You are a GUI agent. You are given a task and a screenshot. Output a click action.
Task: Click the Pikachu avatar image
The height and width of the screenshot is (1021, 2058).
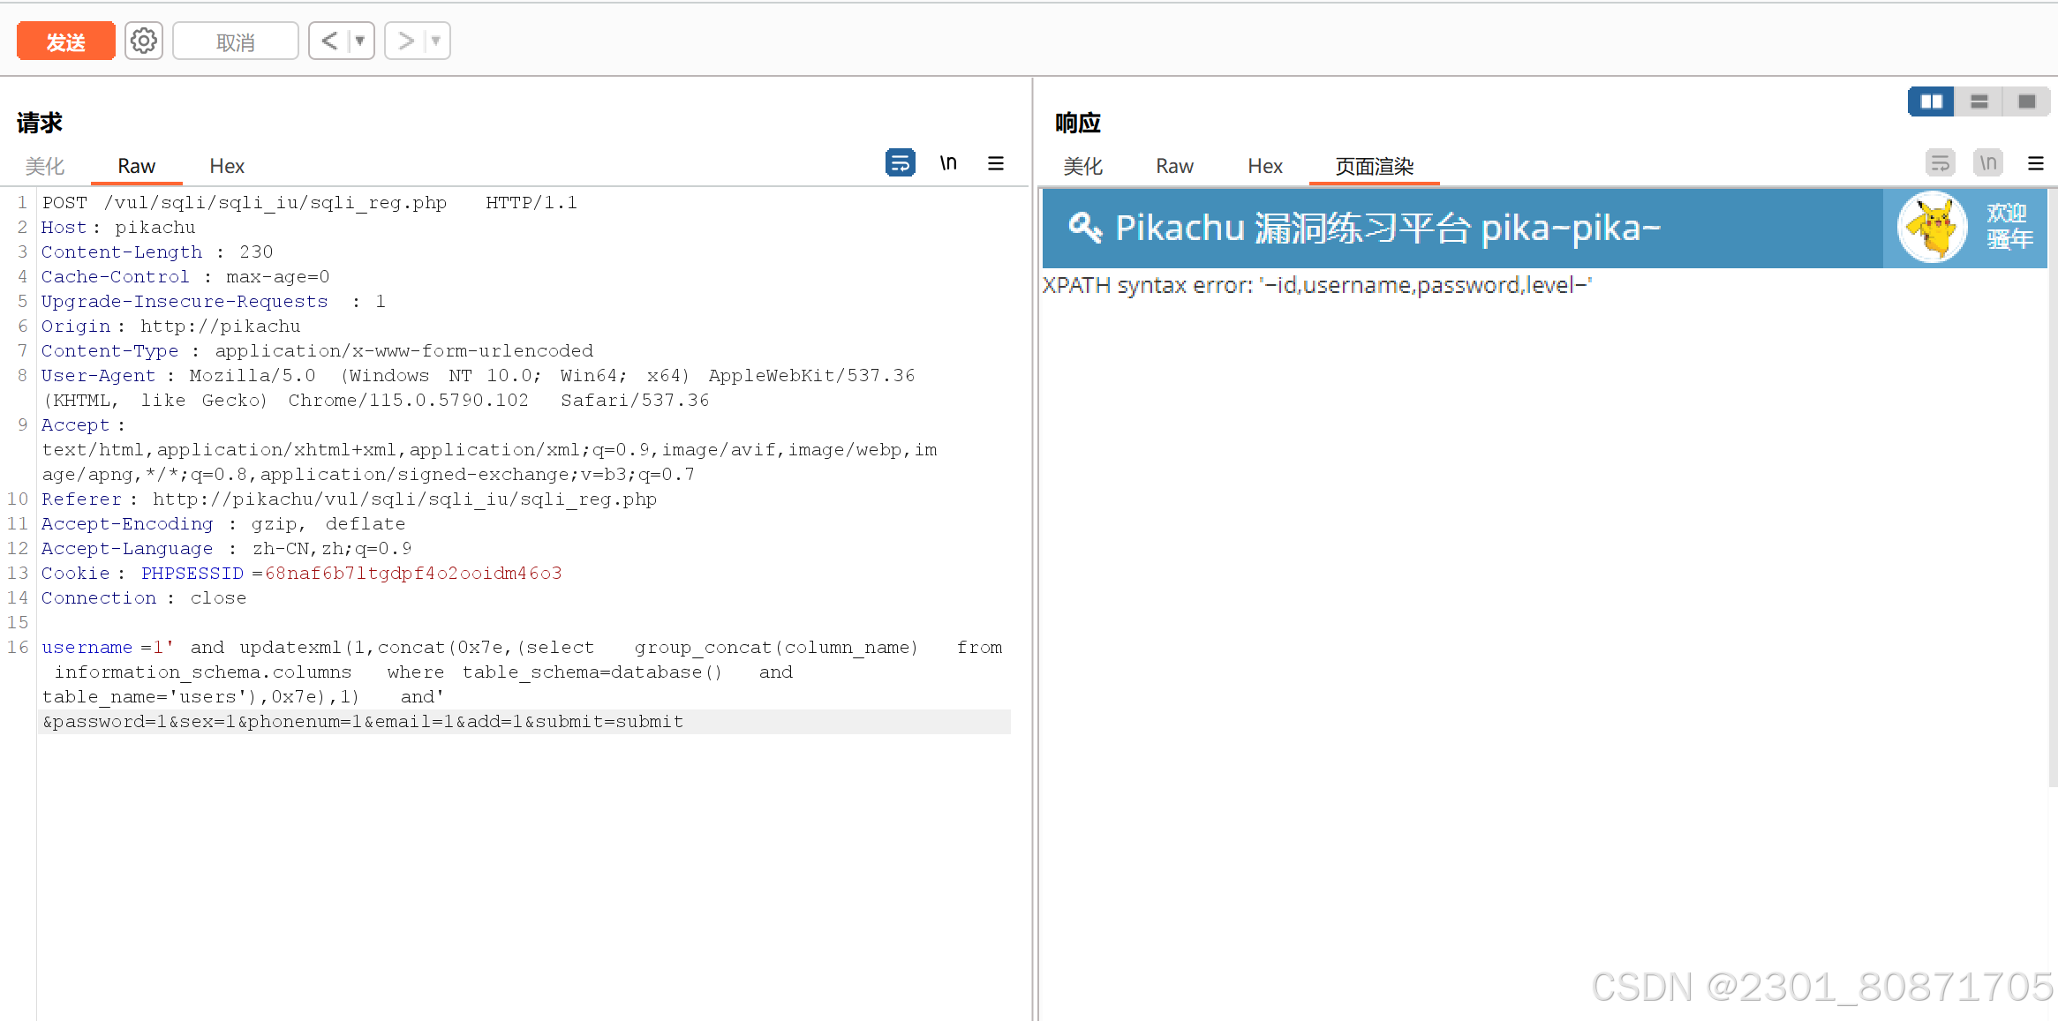tap(1932, 228)
